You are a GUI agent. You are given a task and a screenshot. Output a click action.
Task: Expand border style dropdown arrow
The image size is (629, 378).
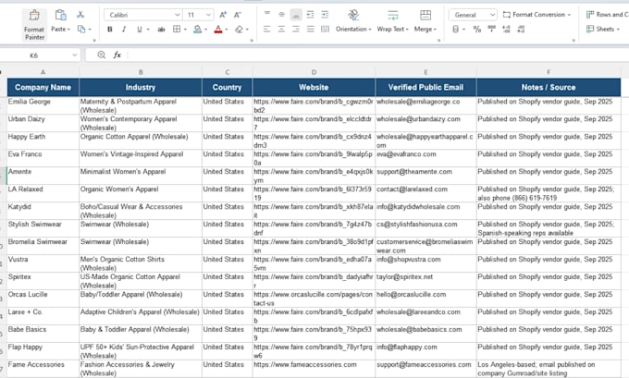coord(185,30)
